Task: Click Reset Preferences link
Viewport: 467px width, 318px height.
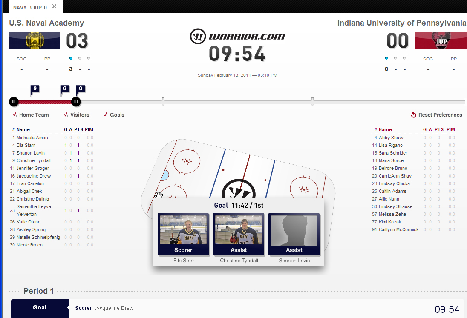Action: [440, 115]
